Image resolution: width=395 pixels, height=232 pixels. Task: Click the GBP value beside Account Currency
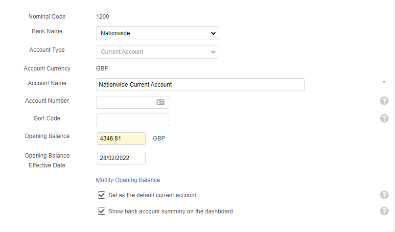pos(102,69)
